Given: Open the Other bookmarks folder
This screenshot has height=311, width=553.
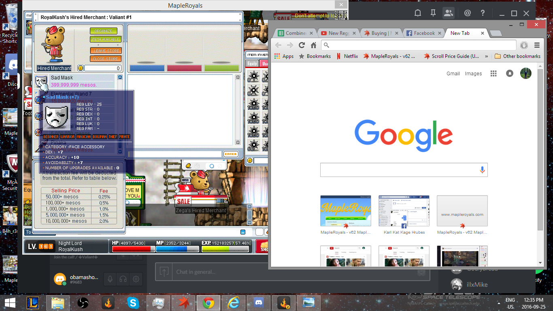Looking at the screenshot, I should (x=517, y=56).
